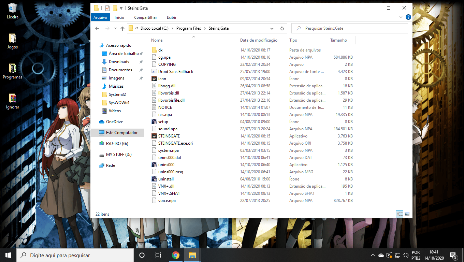Navigate to Program Files breadcrumb

pos(189,28)
